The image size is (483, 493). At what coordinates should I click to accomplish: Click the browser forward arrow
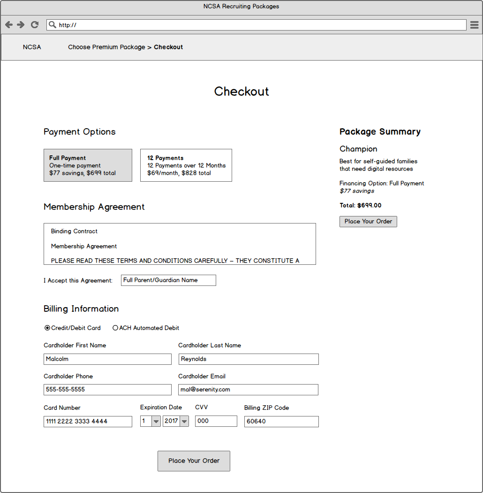(x=21, y=25)
